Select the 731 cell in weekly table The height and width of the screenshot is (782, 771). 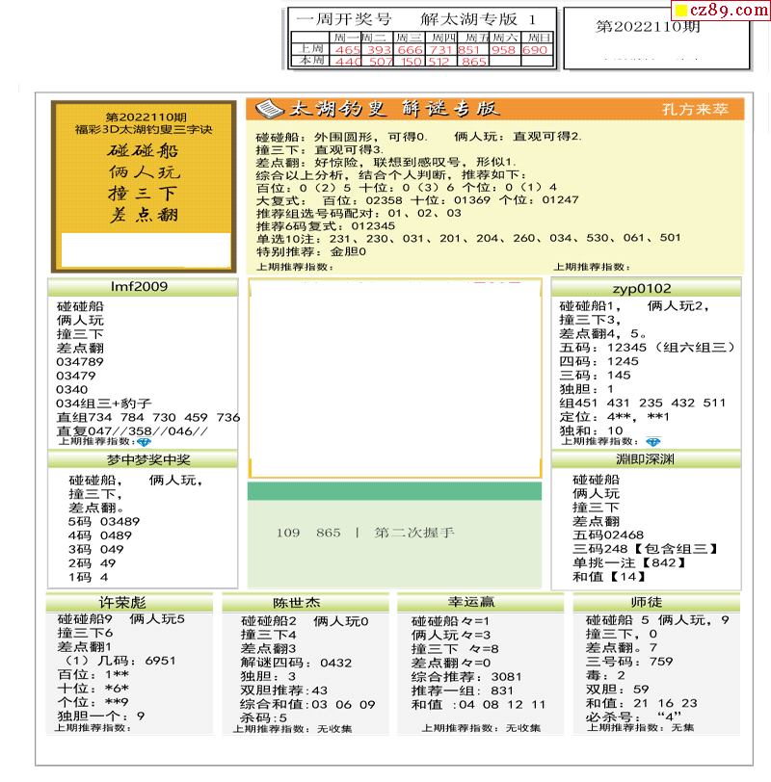[440, 50]
